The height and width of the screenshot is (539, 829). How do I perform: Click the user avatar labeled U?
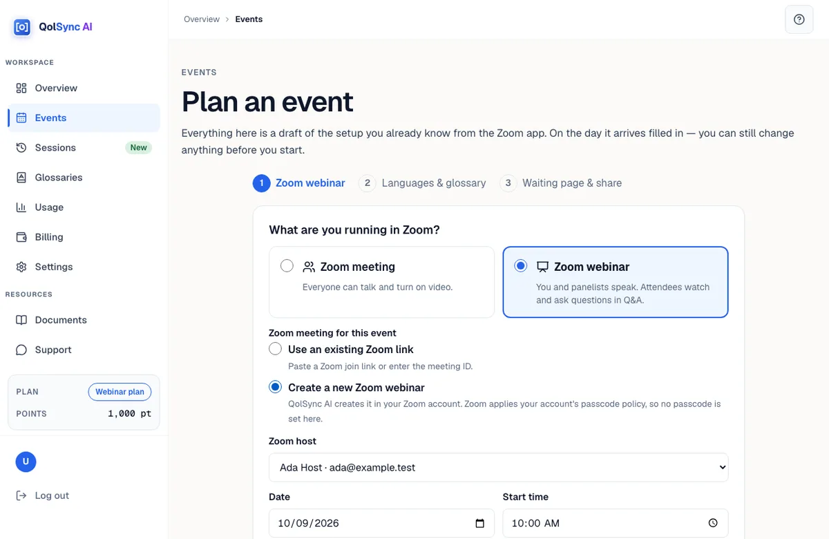(x=26, y=462)
